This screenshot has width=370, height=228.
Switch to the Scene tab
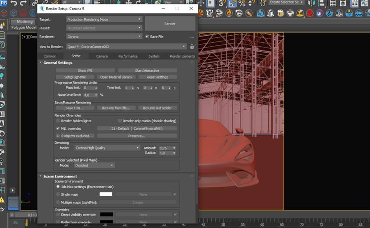pyautogui.click(x=76, y=56)
